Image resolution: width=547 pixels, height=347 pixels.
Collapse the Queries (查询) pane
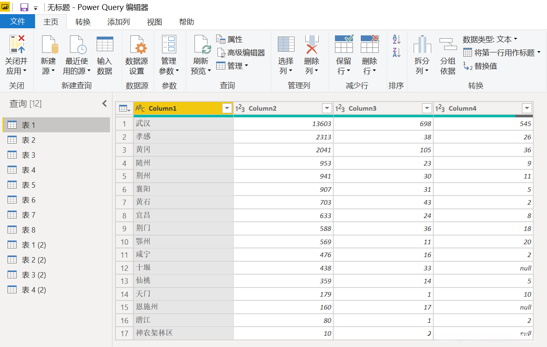click(105, 104)
